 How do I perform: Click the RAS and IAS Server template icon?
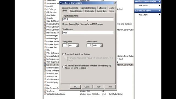45,65
